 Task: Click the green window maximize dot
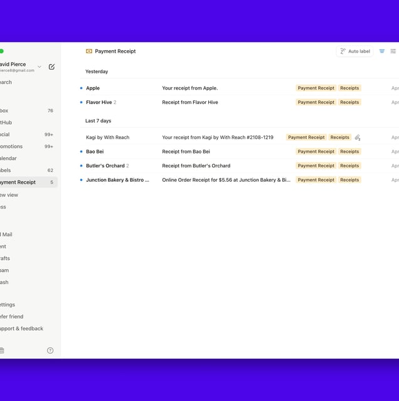click(x=1, y=51)
